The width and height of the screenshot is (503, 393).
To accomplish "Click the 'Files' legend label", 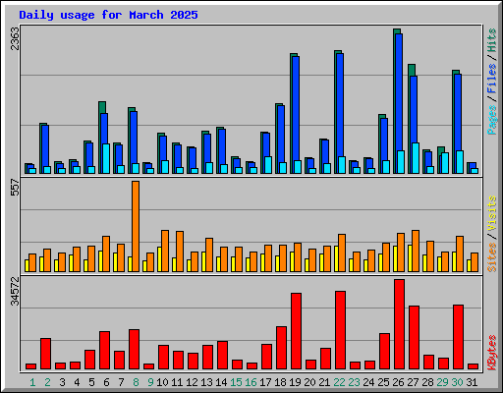I will click(492, 79).
